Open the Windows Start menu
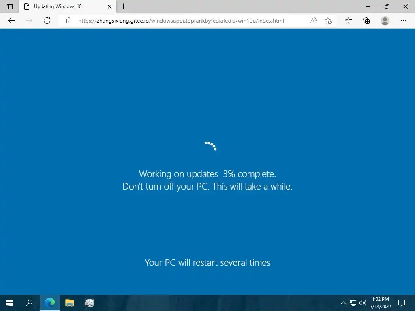The height and width of the screenshot is (311, 415). click(x=10, y=303)
